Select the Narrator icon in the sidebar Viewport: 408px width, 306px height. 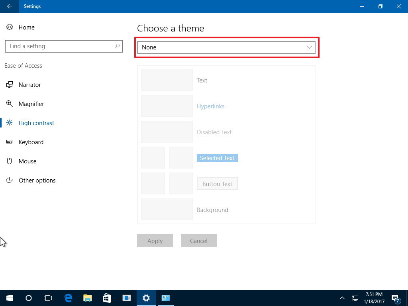coord(9,84)
